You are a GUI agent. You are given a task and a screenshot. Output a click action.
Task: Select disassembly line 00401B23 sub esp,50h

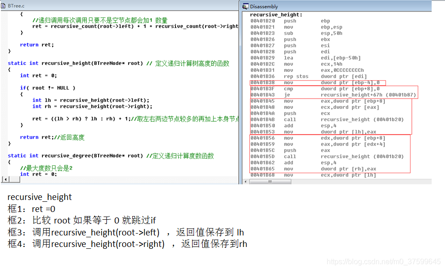coord(296,33)
